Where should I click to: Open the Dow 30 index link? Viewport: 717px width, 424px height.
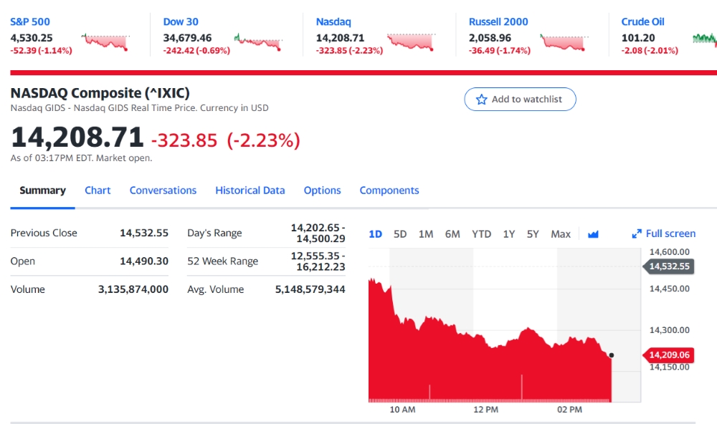click(x=181, y=22)
